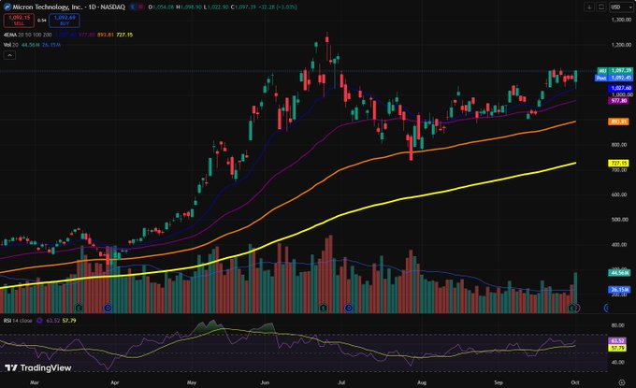The image size is (636, 388).
Task: Click the purple icon beside RSI legend
Action: click(x=39, y=321)
